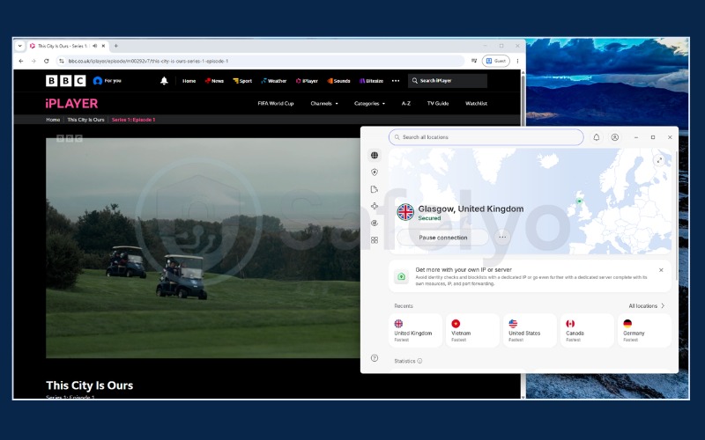The width and height of the screenshot is (705, 440).
Task: Click the circular monitor icon in VPN sidebar
Action: 374,224
